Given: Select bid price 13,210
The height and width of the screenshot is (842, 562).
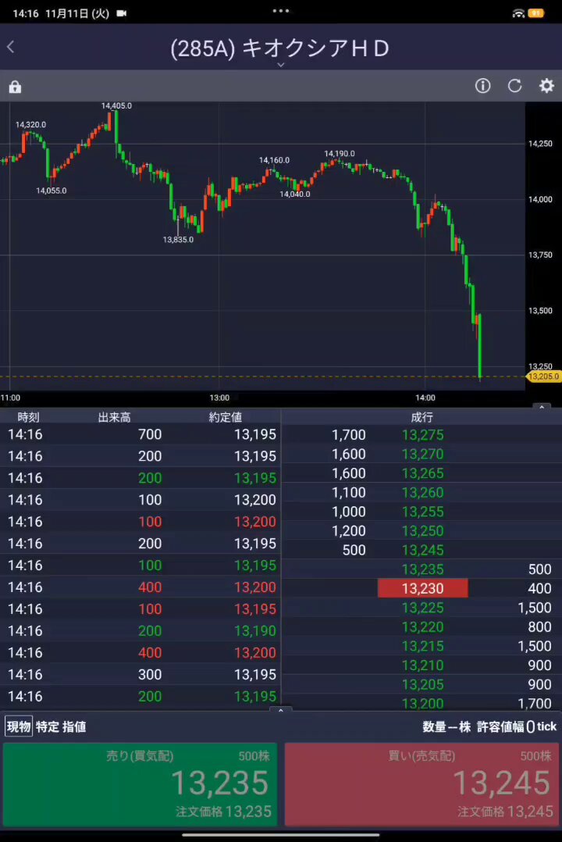Looking at the screenshot, I should point(422,665).
